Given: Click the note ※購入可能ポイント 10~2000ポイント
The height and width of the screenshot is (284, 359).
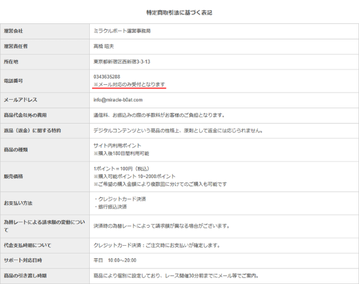Looking at the screenshot, I should (x=135, y=176).
